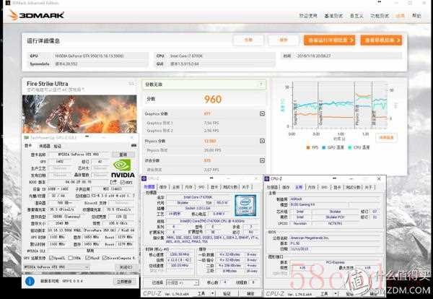Click the first orange button to view run details
The image size is (433, 299).
[x=329, y=40]
